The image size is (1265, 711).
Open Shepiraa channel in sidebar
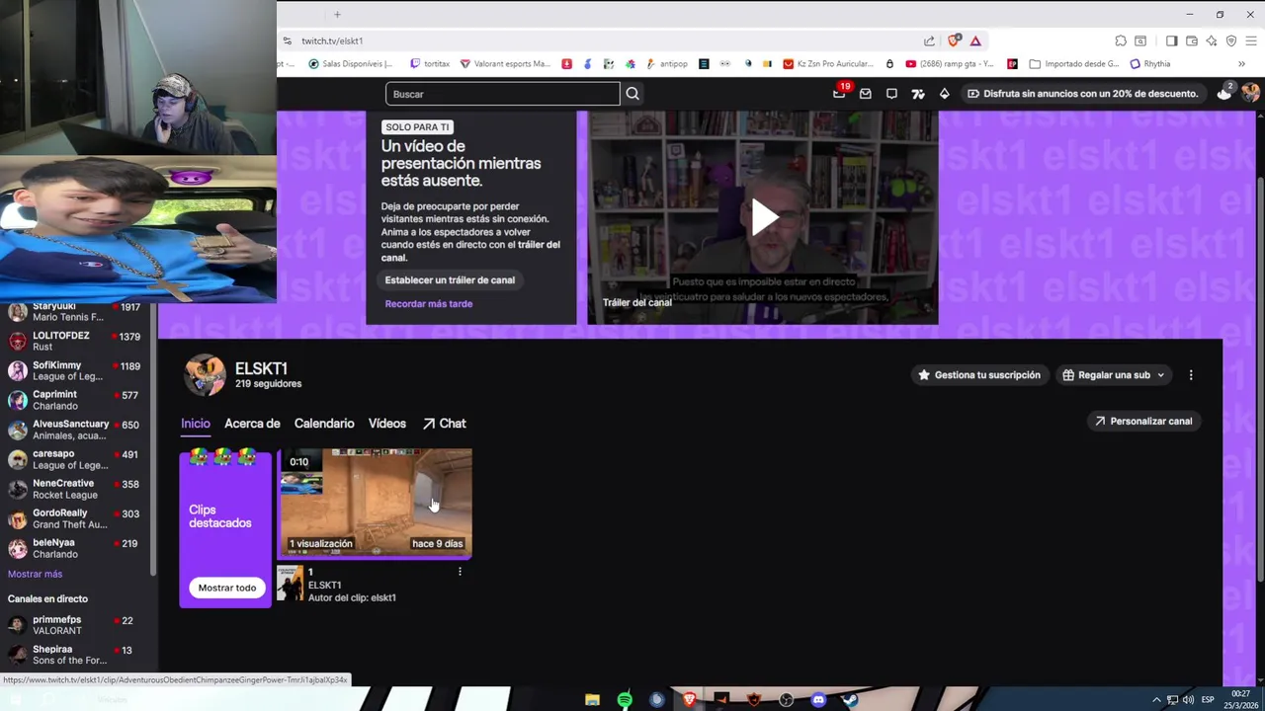pyautogui.click(x=75, y=655)
